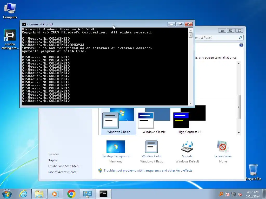
Task: Open Windows Media Player from taskbar
Action: pos(55,194)
